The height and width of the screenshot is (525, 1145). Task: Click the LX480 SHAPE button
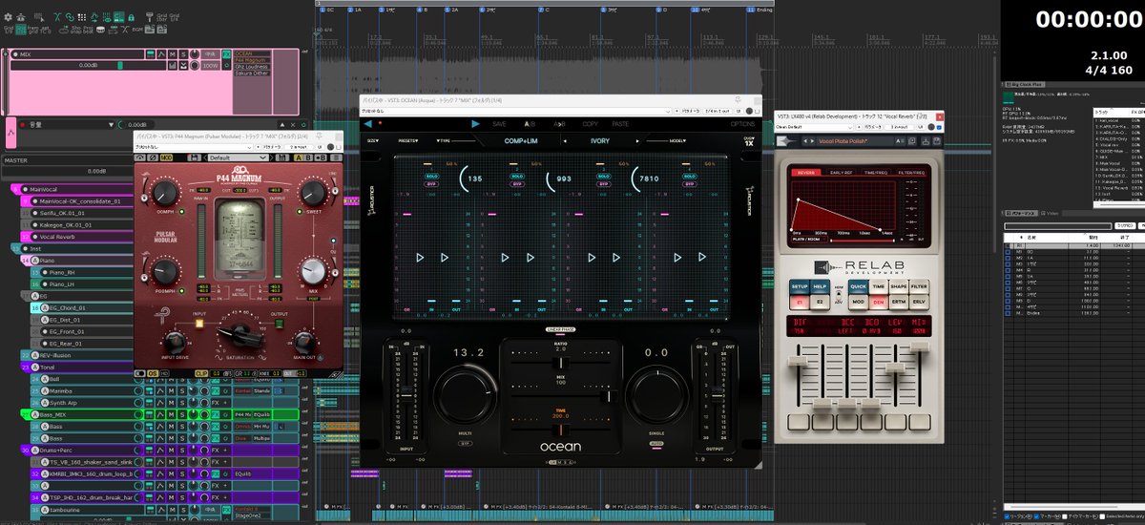[899, 286]
